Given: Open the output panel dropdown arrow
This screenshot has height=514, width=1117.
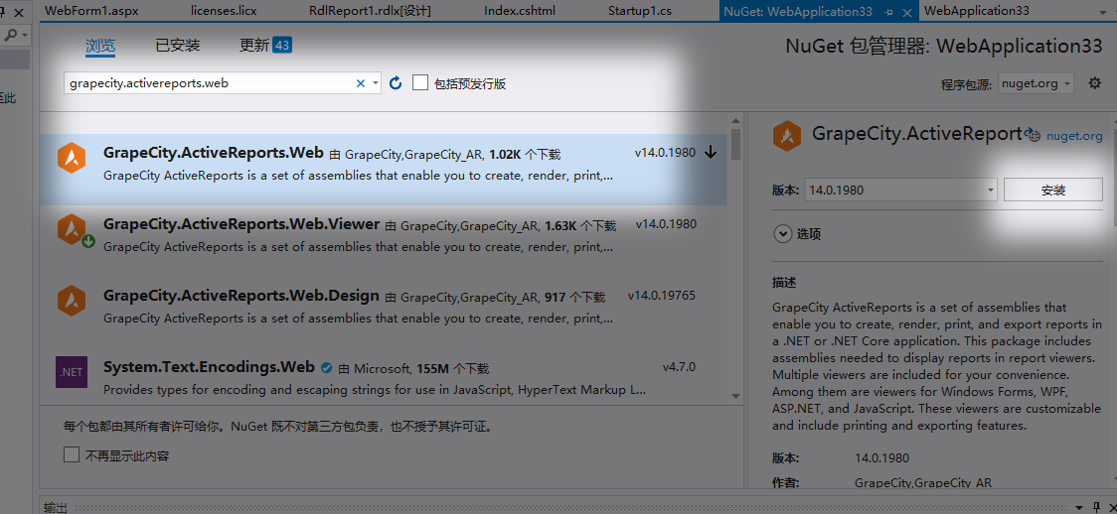Looking at the screenshot, I should point(1081,506).
